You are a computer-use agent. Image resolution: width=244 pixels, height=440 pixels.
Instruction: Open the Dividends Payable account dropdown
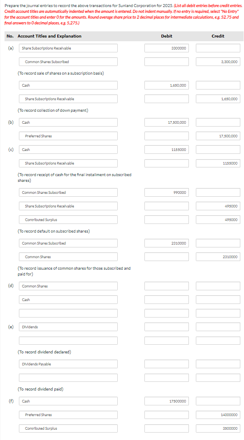[x=68, y=364]
